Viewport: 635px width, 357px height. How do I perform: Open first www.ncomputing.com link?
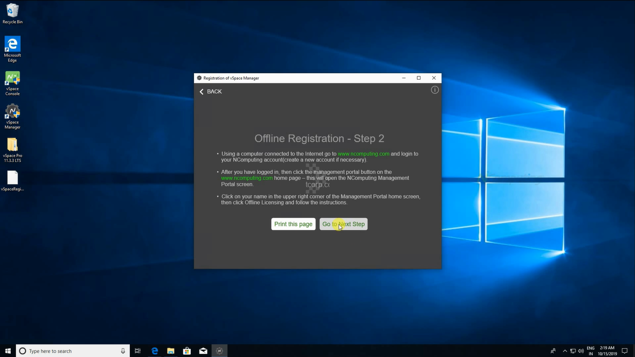point(363,154)
